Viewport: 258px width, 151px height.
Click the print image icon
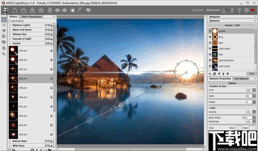pyautogui.click(x=41, y=10)
